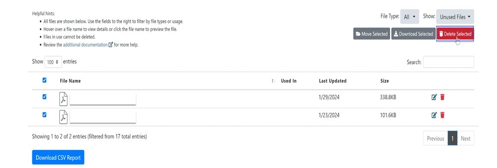497x168 pixels.
Task: Click the edit icon for the 338.8KB file
Action: click(434, 98)
